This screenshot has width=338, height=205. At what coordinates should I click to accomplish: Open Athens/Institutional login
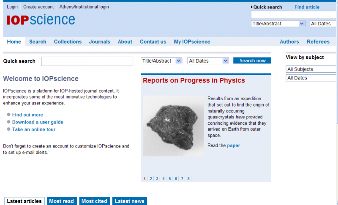tap(84, 7)
